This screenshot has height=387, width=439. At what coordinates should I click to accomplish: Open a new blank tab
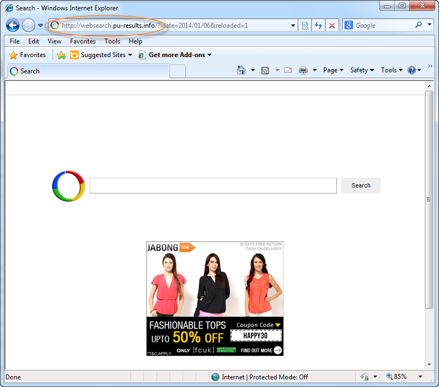pyautogui.click(x=178, y=71)
